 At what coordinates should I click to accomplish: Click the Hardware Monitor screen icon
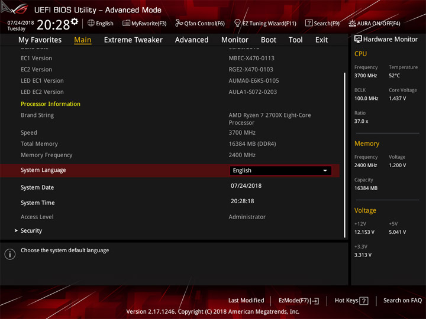coord(358,39)
